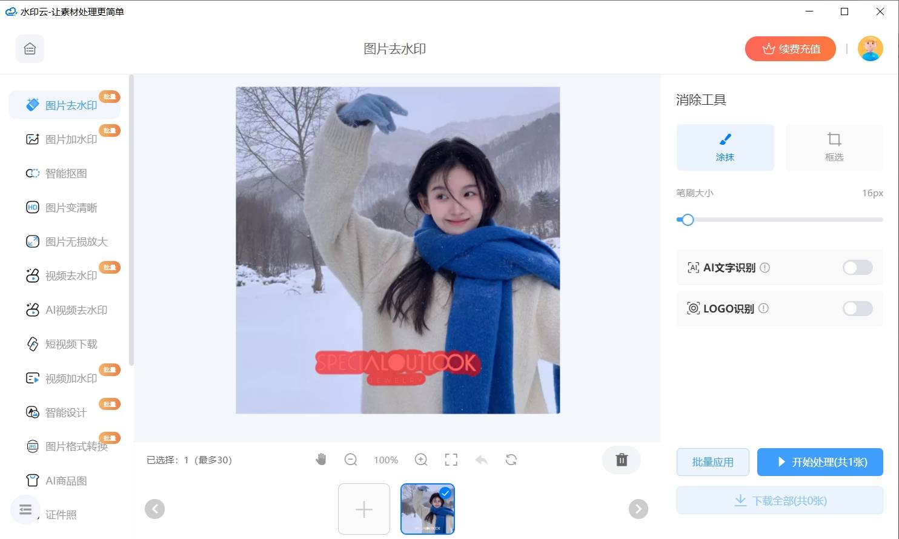899x539 pixels.
Task: Collapse sidebar with the menu icon
Action: pyautogui.click(x=25, y=510)
